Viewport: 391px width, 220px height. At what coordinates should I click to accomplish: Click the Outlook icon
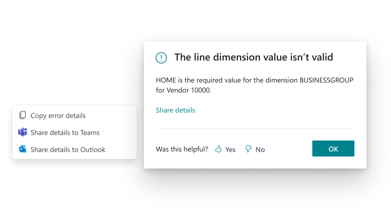23,149
